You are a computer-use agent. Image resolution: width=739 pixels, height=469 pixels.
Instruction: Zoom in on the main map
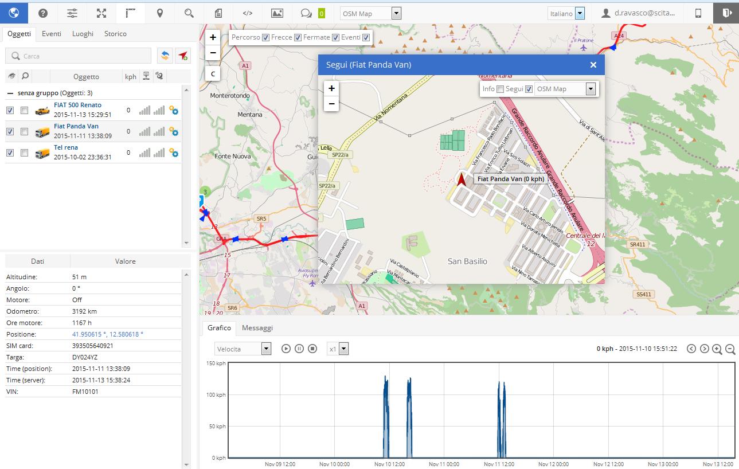pyautogui.click(x=213, y=37)
